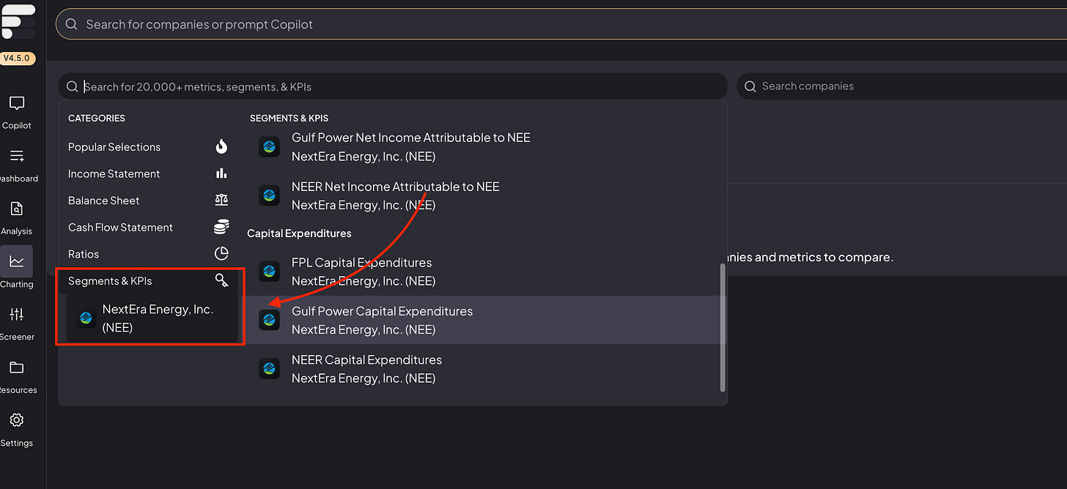Click NextEra logo in the categories panel

[86, 318]
